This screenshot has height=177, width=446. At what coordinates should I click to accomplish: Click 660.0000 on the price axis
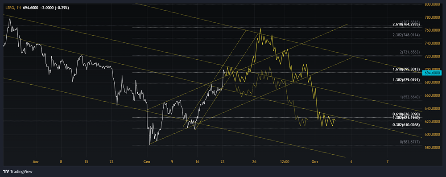coord(432,95)
